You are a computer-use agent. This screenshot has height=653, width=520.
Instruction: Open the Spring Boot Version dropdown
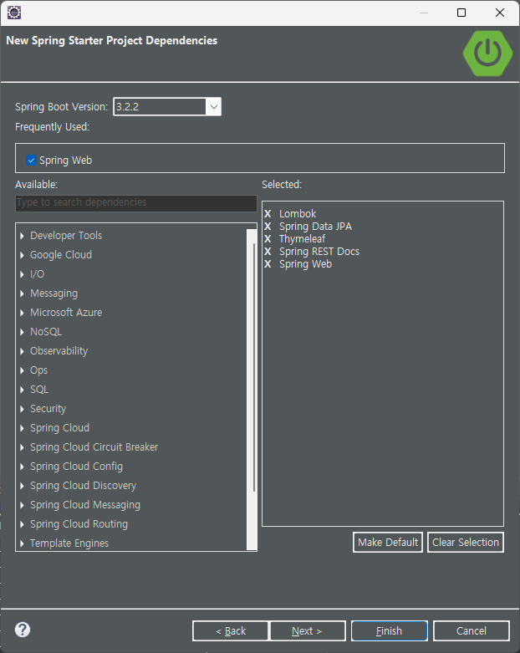[x=213, y=107]
